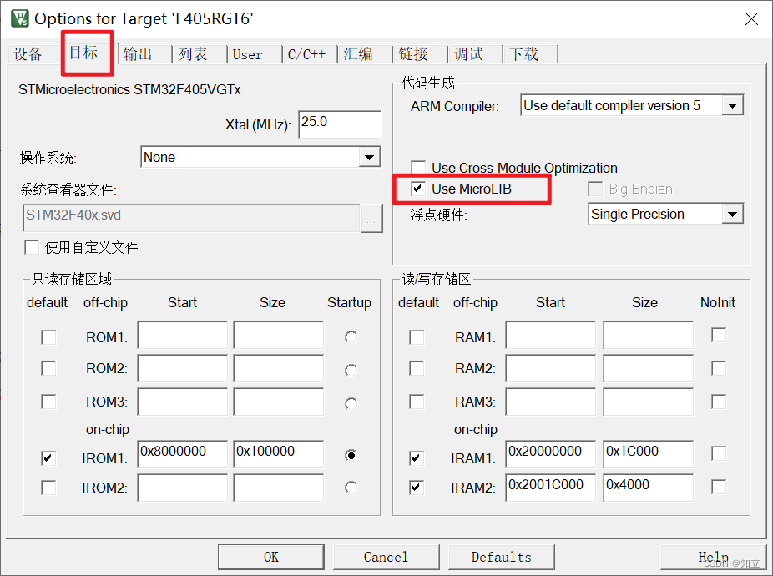Screen dimensions: 773x576
Task: Check the ROM3 default checkbox
Action: coord(48,402)
